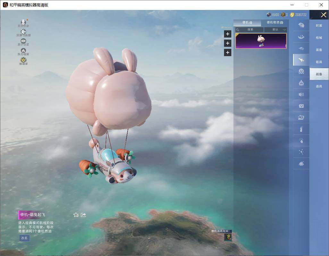This screenshot has width=329, height=256.
Task: Select the 战备 menu section
Action: click(x=319, y=74)
